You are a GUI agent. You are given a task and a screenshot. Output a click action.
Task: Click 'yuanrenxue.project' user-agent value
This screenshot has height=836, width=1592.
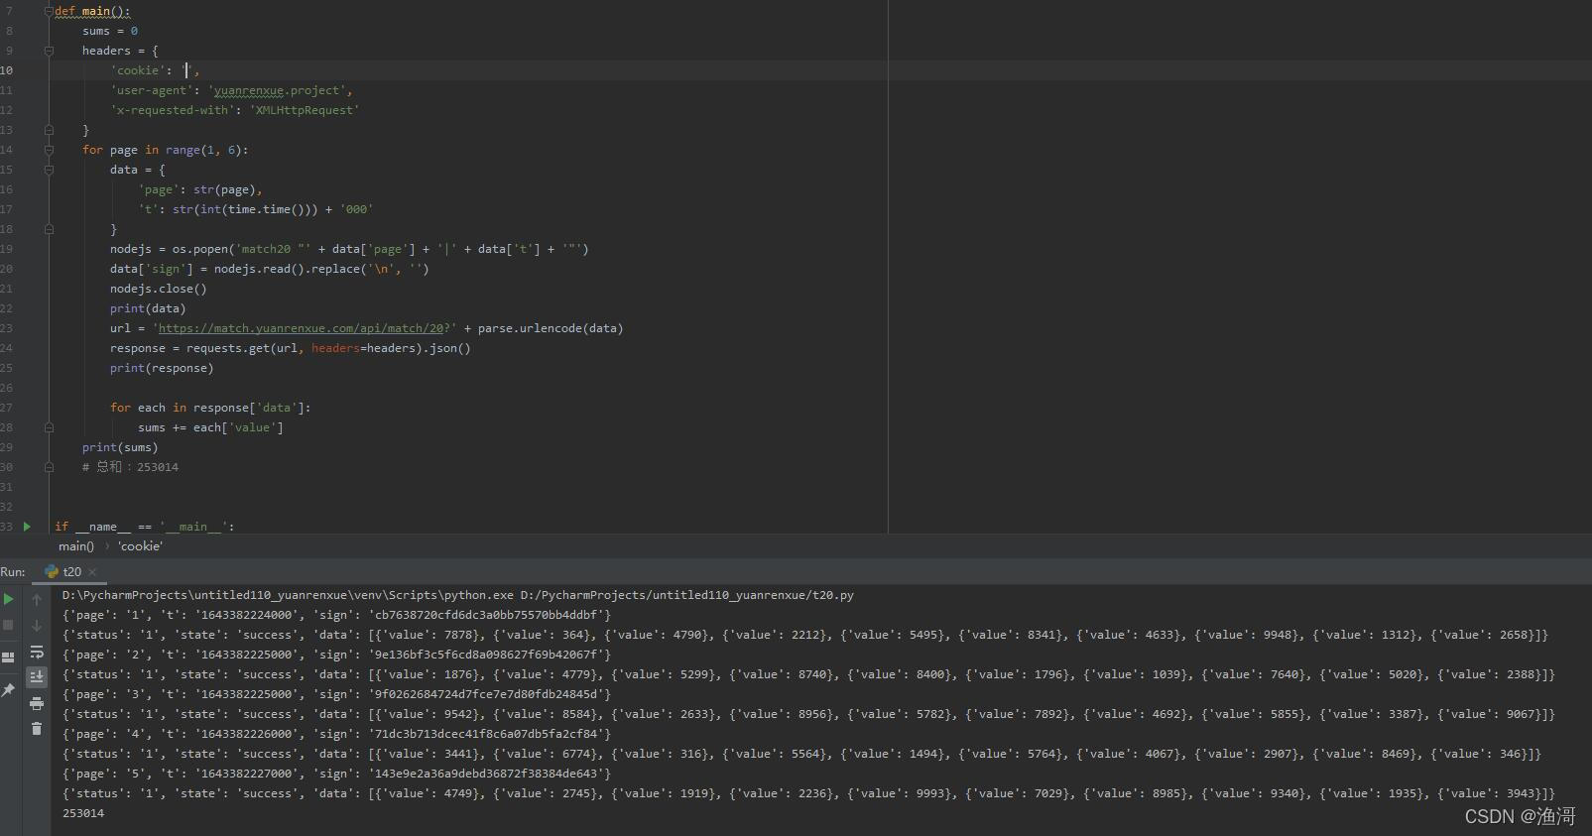(x=280, y=90)
